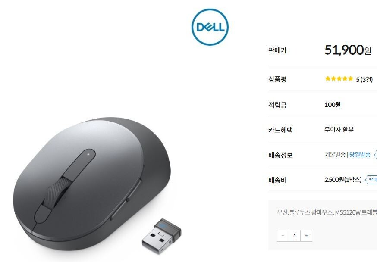Image resolution: width=377 pixels, height=262 pixels.
Task: Click the Dell circular logo
Action: click(x=210, y=27)
